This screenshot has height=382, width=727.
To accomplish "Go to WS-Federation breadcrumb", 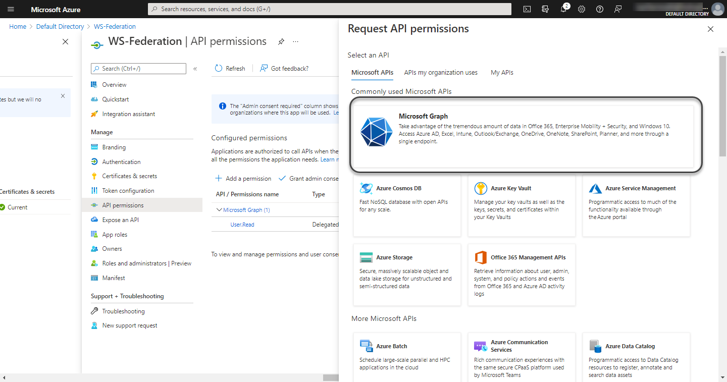I will (115, 27).
